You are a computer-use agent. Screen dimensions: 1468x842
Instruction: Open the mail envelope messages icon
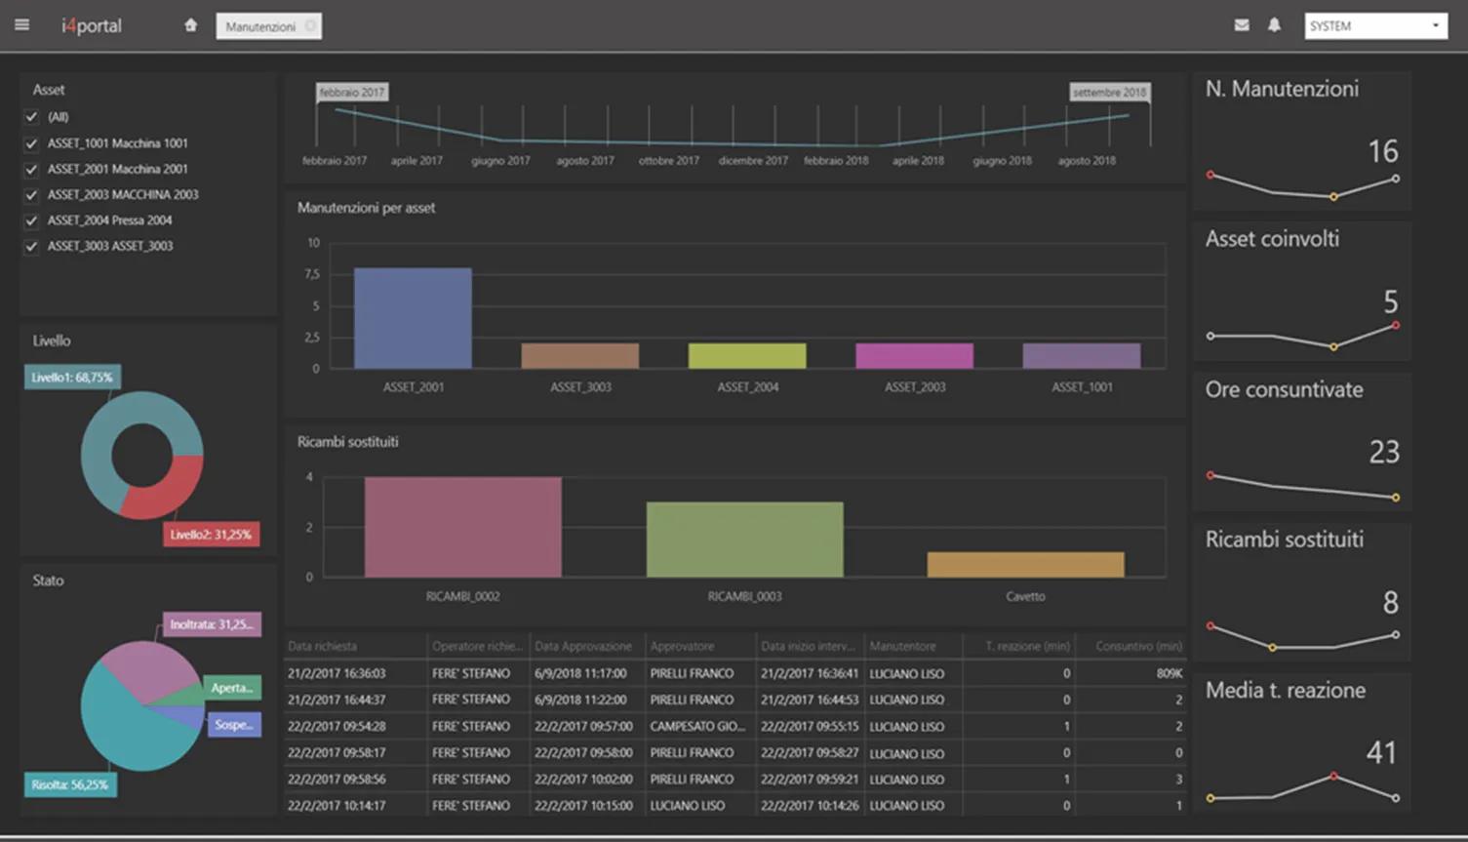(x=1242, y=25)
